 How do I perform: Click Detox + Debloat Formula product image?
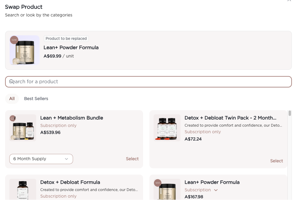(x=23, y=189)
